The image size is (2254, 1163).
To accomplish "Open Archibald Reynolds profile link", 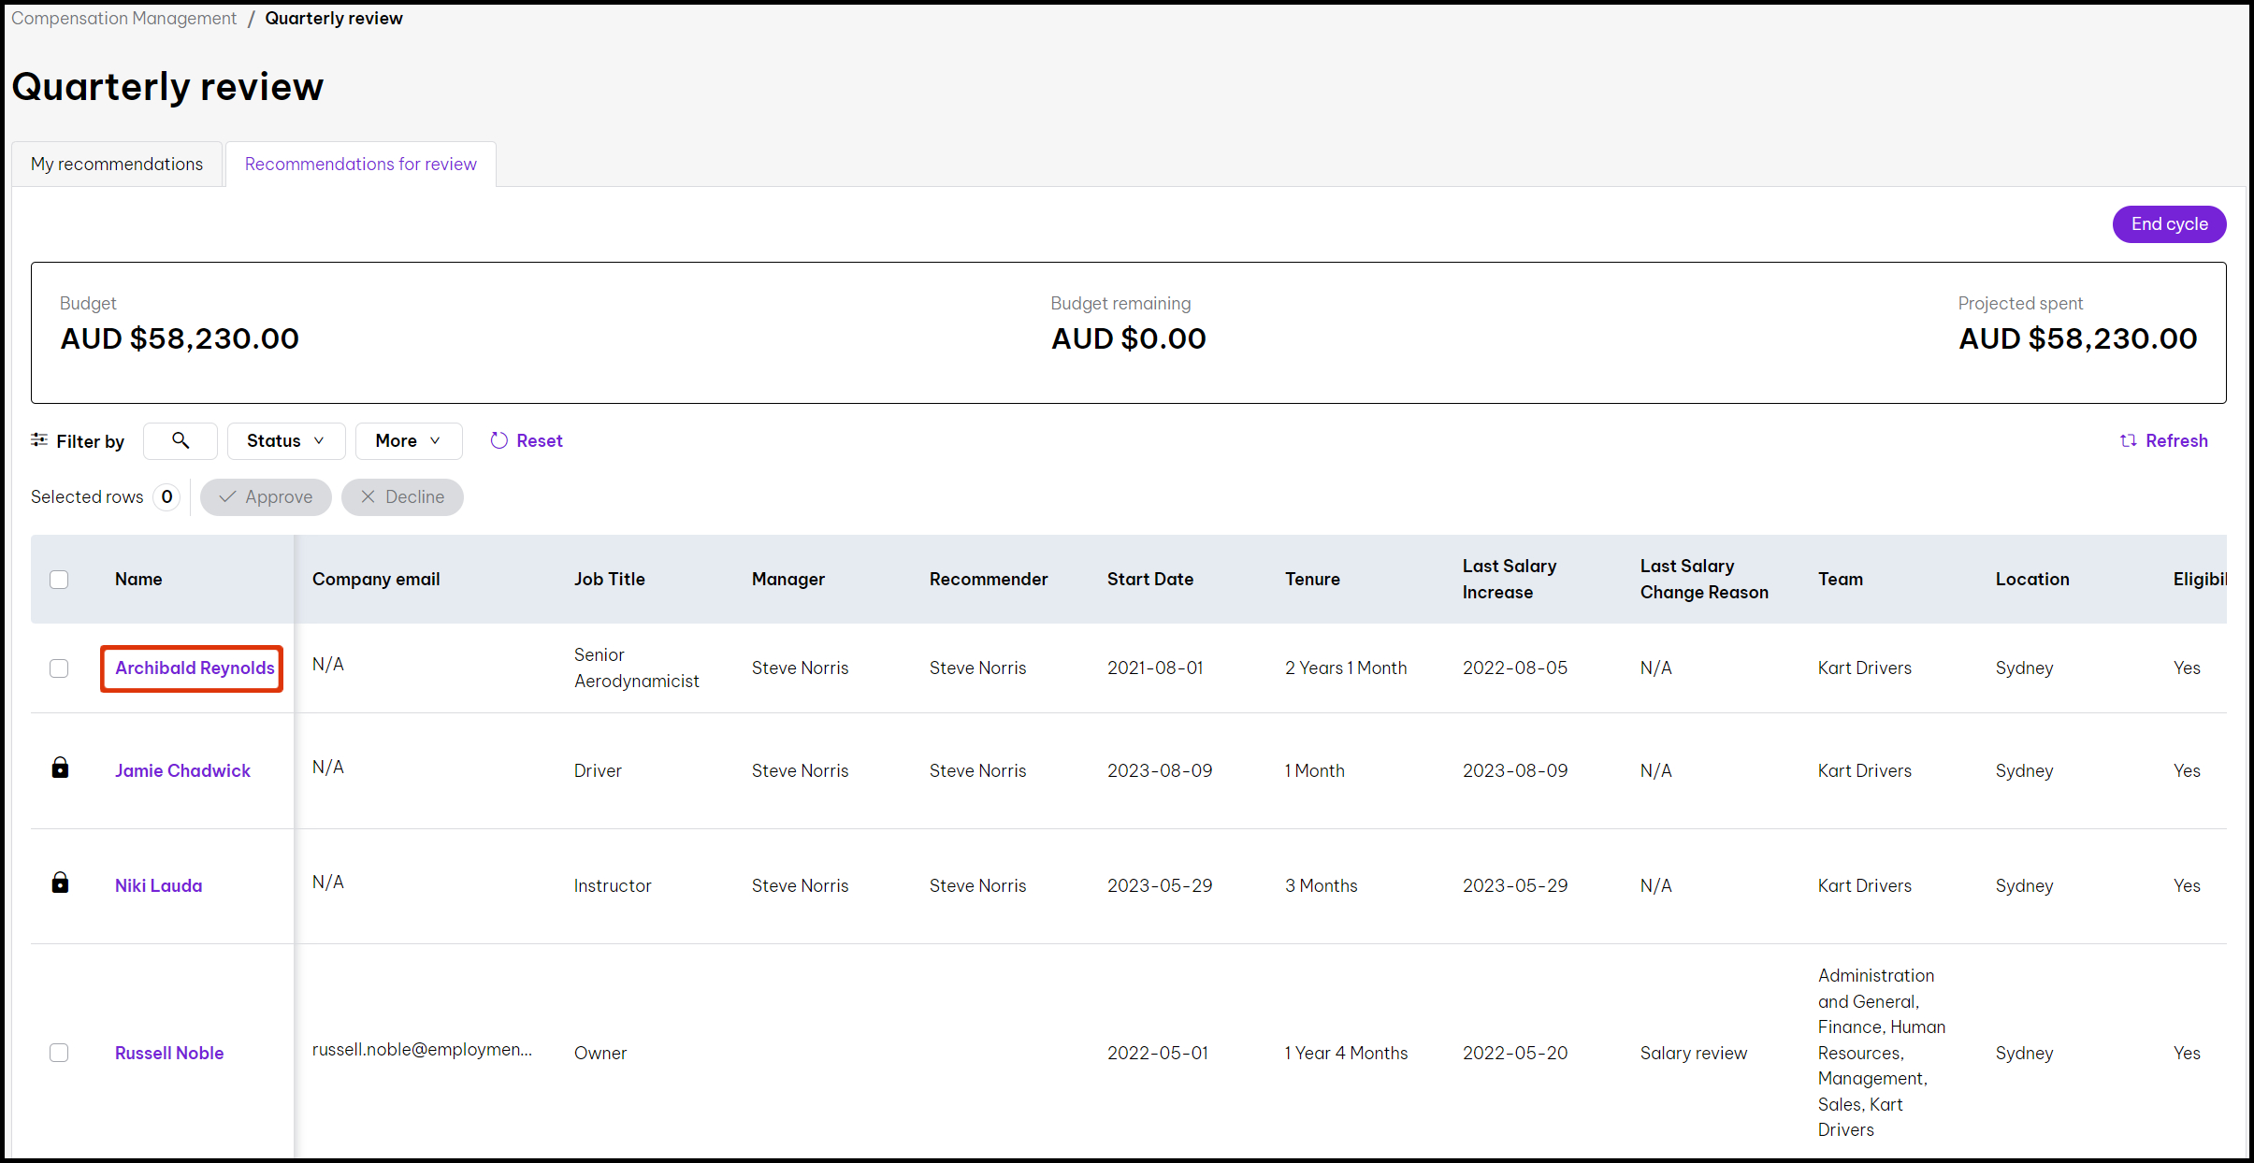I will click(195, 668).
